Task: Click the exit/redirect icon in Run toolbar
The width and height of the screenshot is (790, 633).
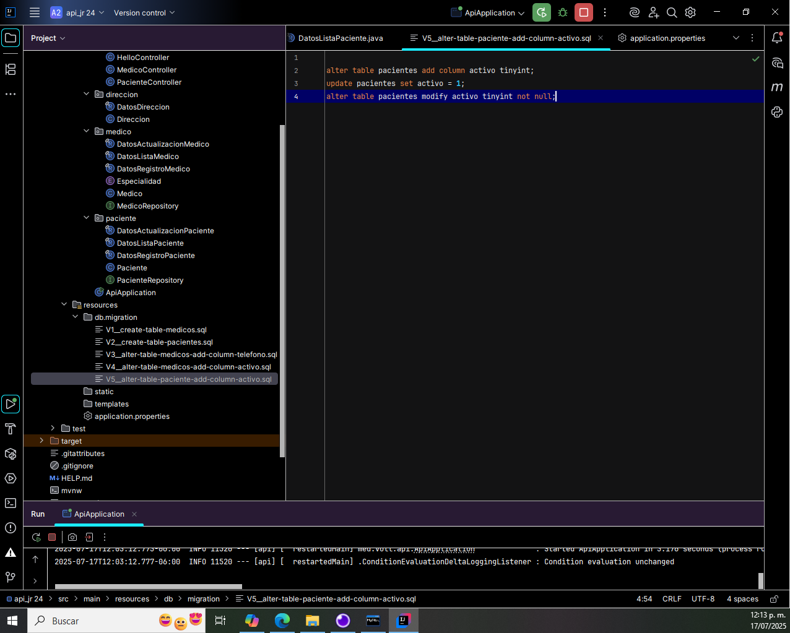Action: tap(89, 537)
